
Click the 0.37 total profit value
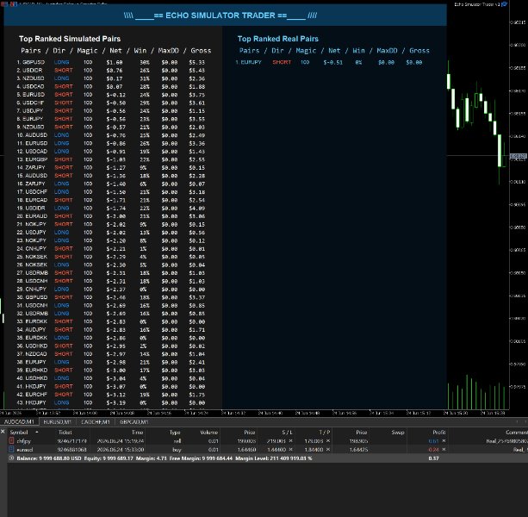[x=434, y=458]
